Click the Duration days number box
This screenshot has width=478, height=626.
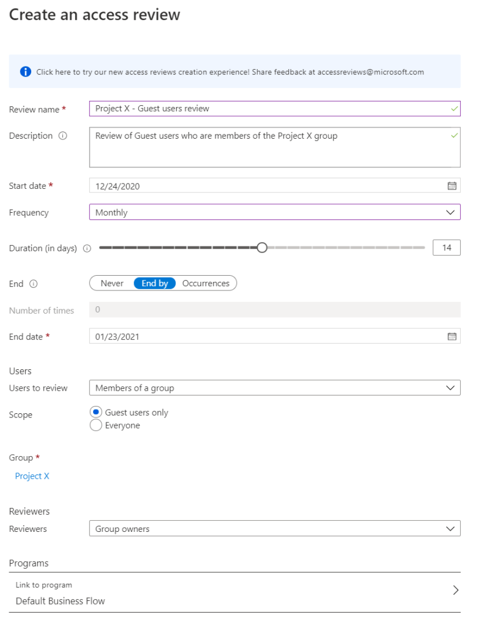[446, 248]
